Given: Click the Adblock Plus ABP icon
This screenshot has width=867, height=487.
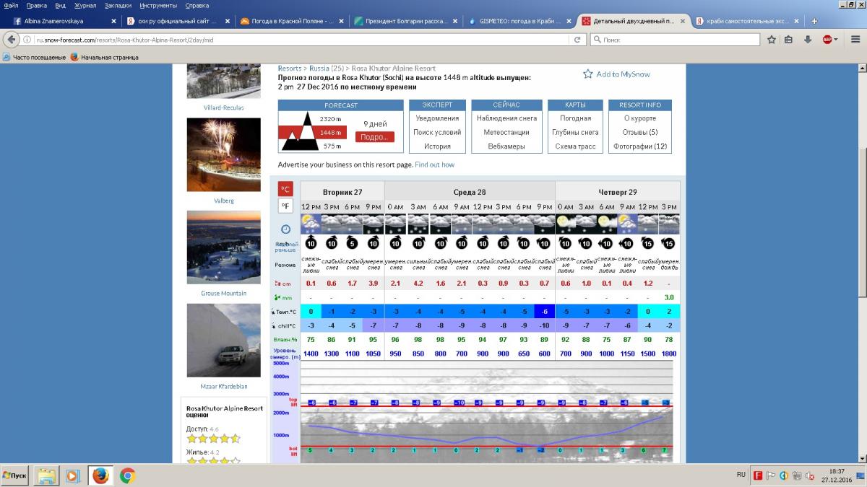Looking at the screenshot, I should [827, 40].
